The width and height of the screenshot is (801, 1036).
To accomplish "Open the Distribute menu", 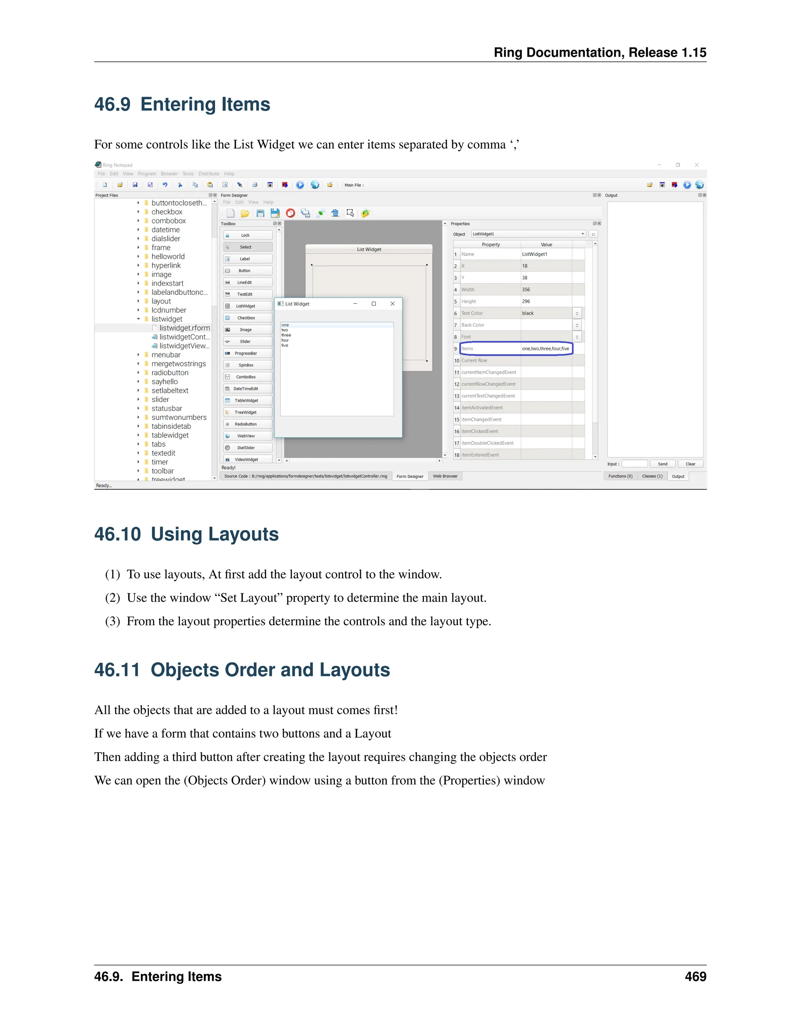I will point(209,174).
